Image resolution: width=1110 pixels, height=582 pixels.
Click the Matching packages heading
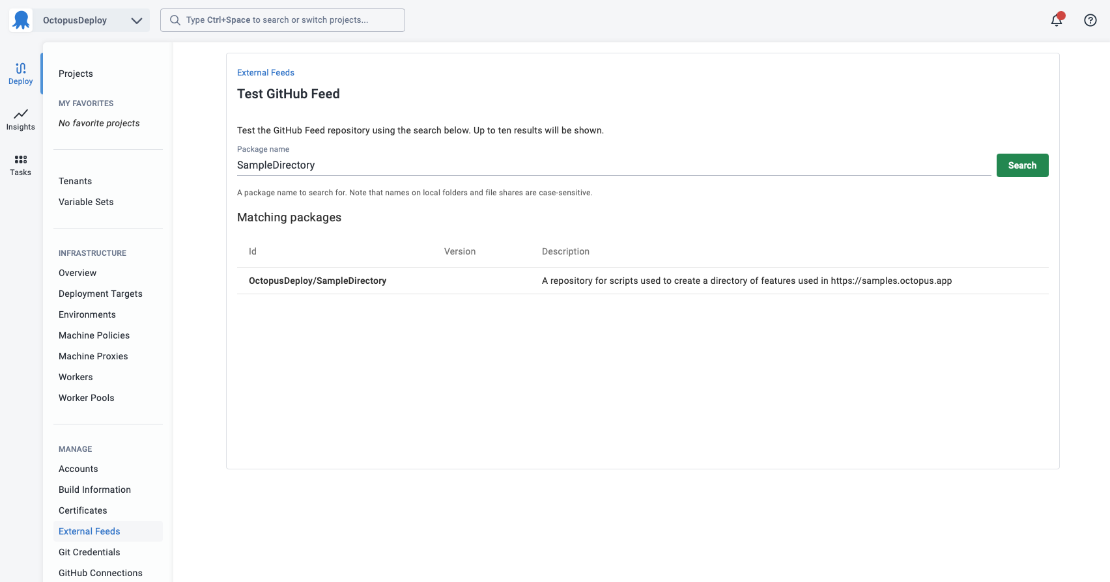coord(289,217)
